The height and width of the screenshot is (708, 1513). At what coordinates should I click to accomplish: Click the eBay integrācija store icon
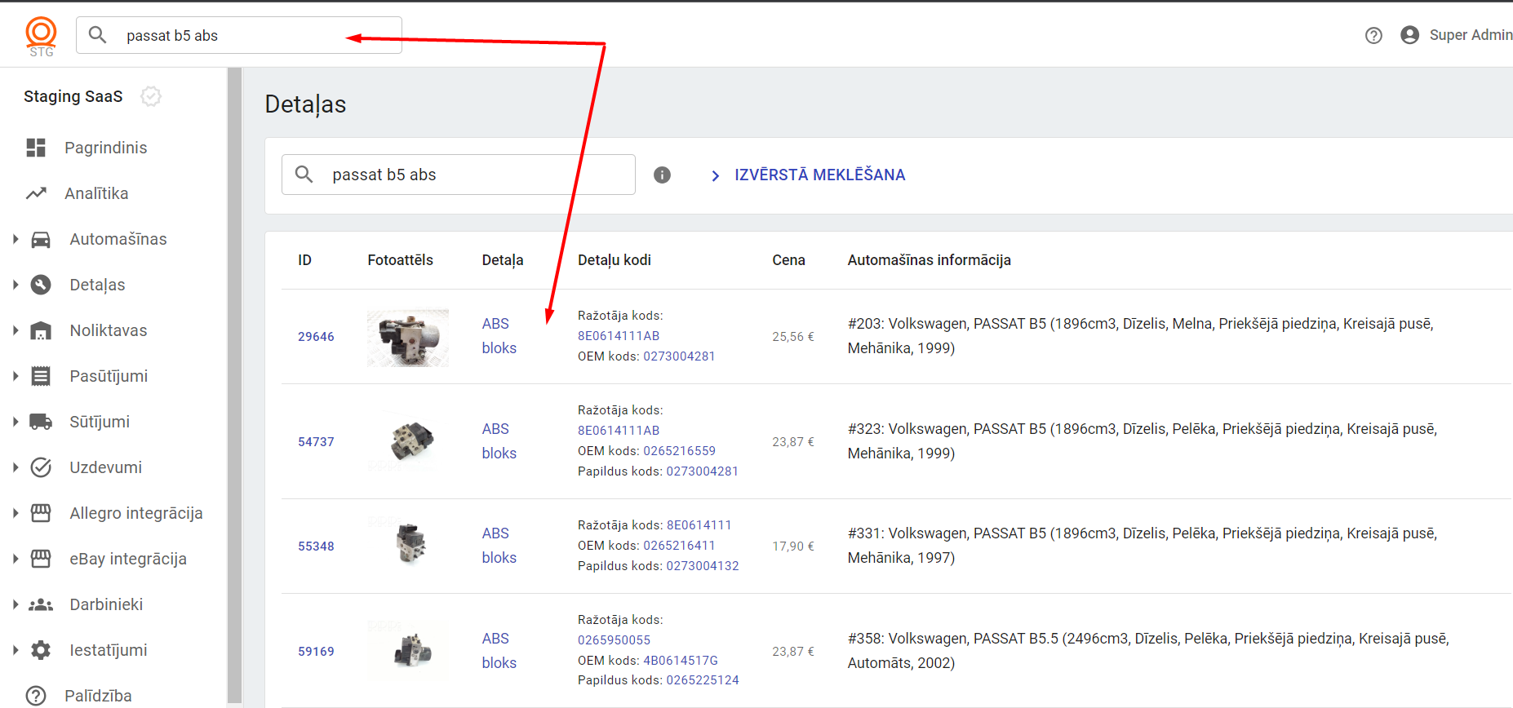(41, 559)
